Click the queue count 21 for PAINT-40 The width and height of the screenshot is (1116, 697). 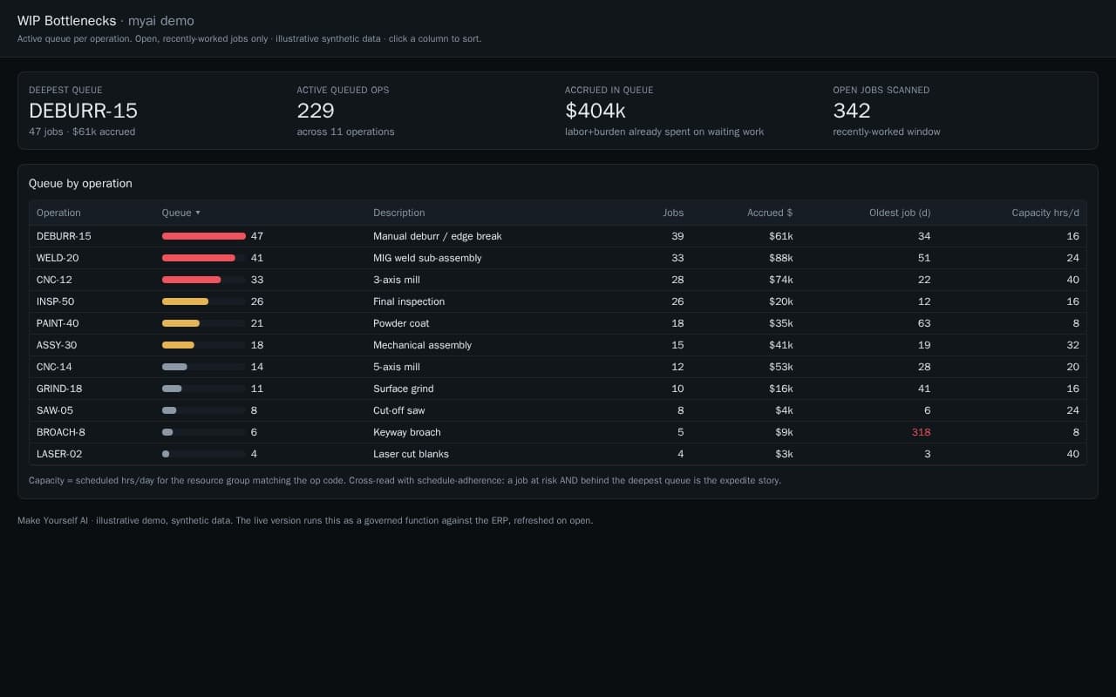tap(257, 323)
